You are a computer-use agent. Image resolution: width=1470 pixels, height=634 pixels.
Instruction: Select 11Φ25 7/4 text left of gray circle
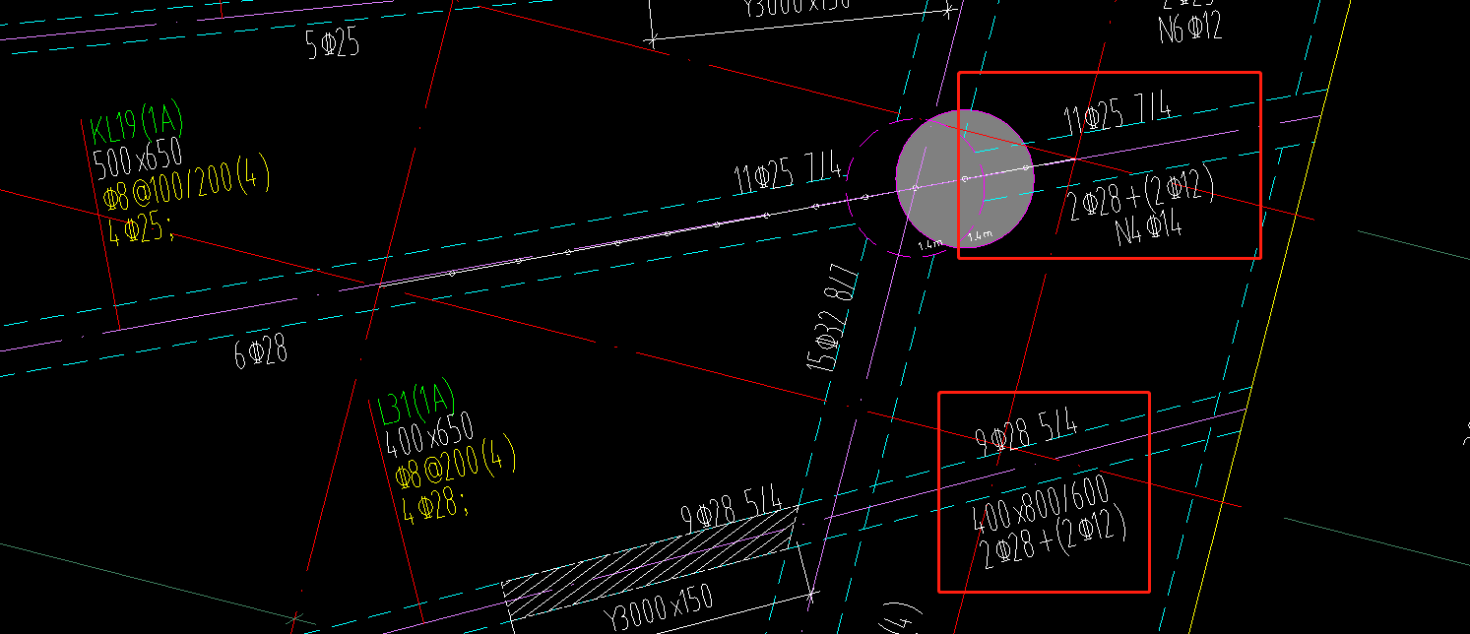click(788, 174)
